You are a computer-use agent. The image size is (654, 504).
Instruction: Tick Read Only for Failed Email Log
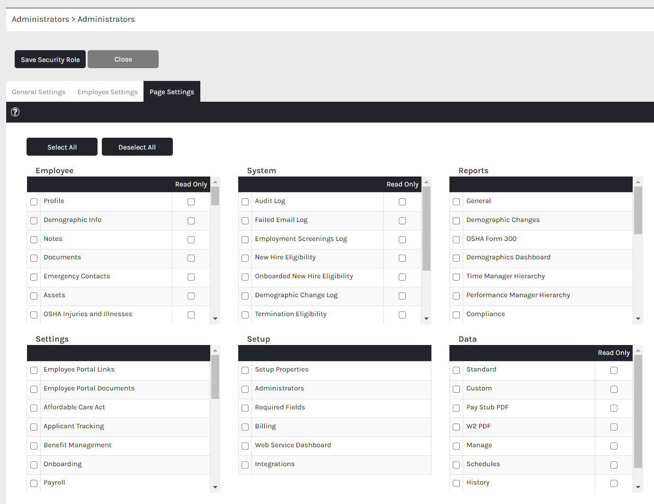[403, 221]
